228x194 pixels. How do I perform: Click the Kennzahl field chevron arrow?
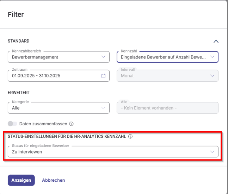coord(212,57)
